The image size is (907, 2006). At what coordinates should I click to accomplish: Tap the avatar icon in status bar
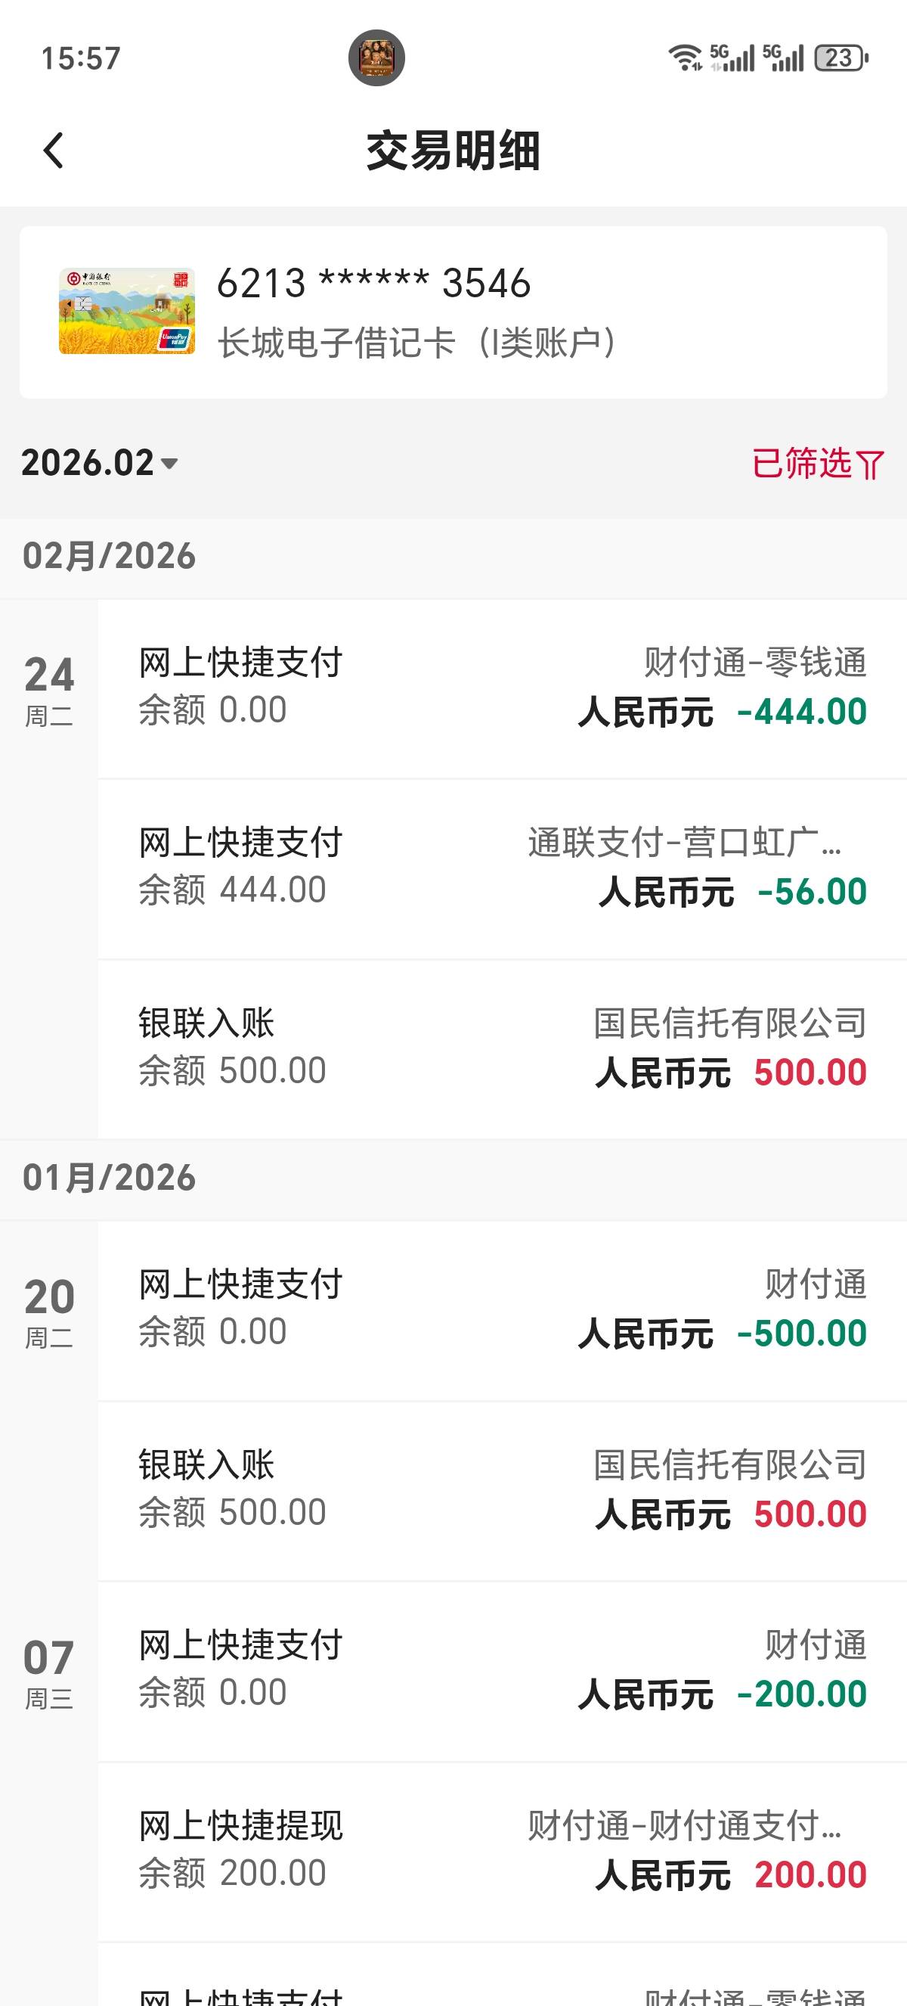(x=376, y=57)
